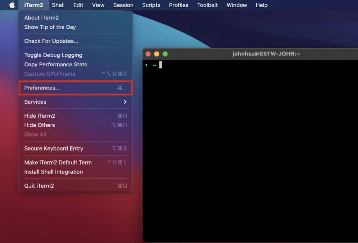
Task: Open the Edit menu
Action: (78, 5)
